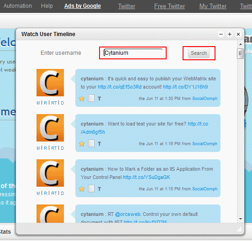
Task: Click RT link under load test tweet avatar
Action: click(54, 148)
